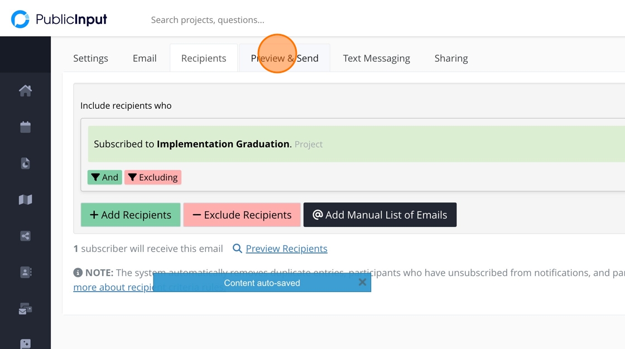This screenshot has width=625, height=349.
Task: Switch to the Settings tab
Action: tap(90, 58)
